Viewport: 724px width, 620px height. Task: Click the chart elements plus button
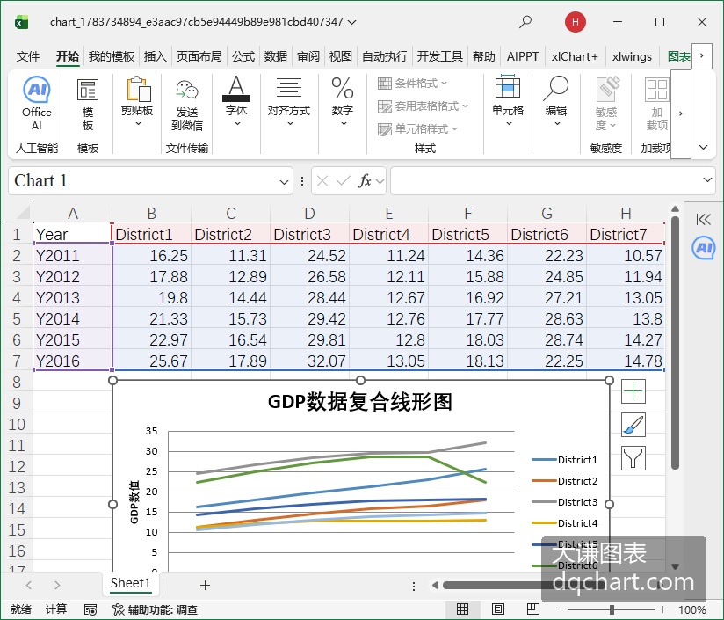633,391
